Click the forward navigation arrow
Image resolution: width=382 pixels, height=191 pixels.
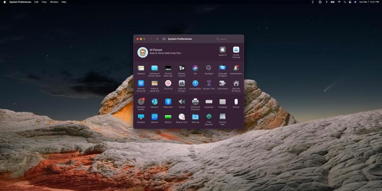tap(157, 39)
